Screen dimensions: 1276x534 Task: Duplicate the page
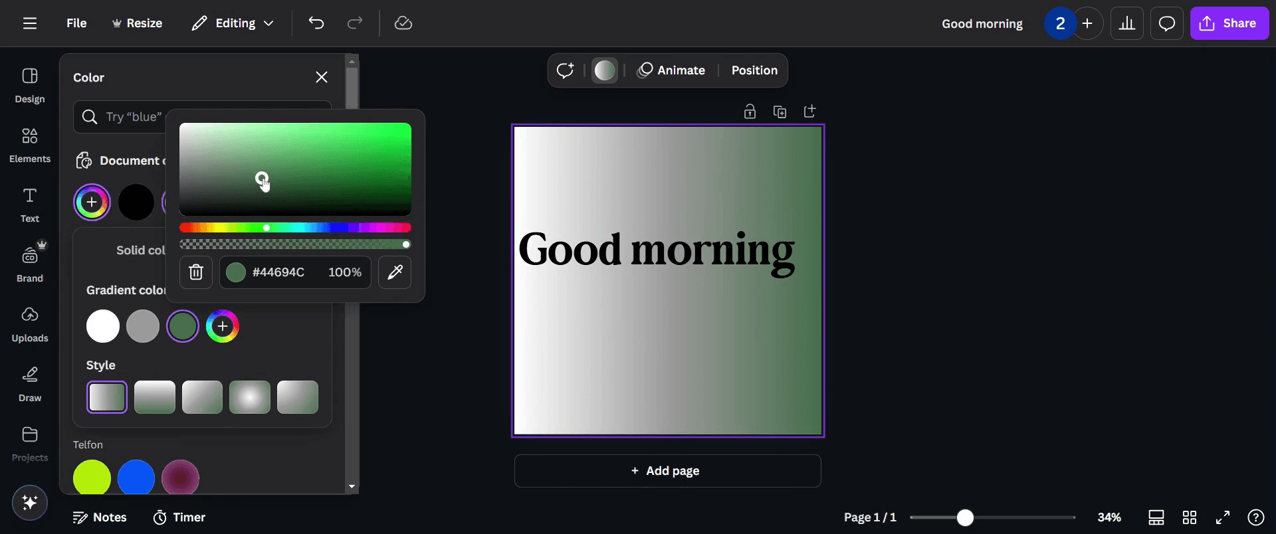pyautogui.click(x=780, y=112)
